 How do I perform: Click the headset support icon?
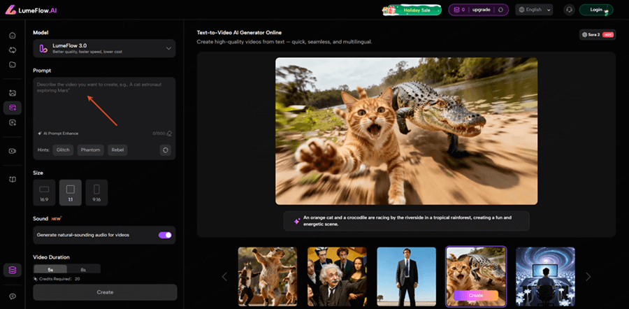(569, 10)
